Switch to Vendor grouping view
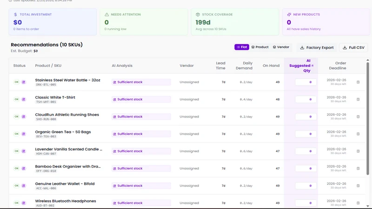 coord(281,47)
